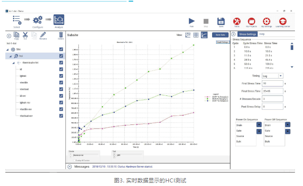Switch to the Configure step icon
Image resolution: width=303 pixels, height=186 pixels.
(x=37, y=20)
